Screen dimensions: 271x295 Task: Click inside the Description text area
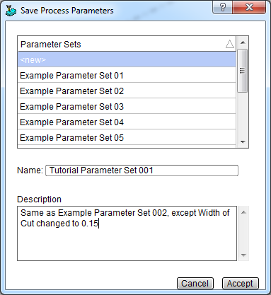pos(127,233)
